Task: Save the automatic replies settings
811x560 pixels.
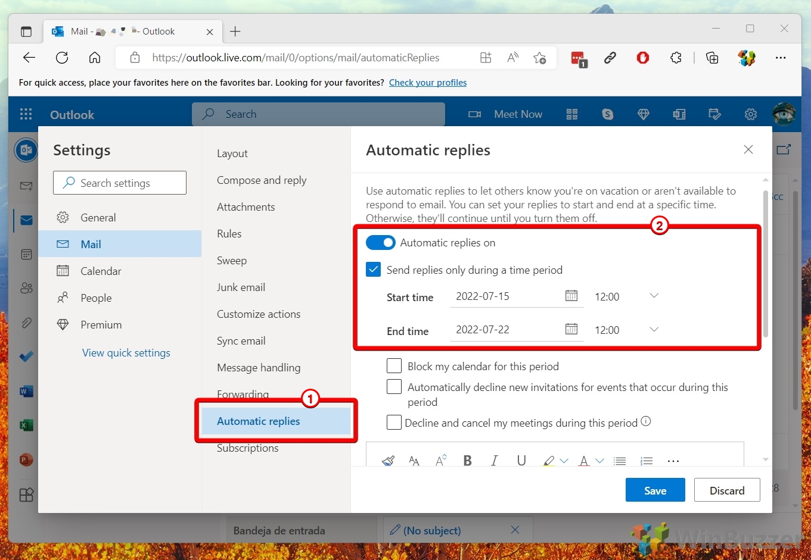Action: [655, 490]
